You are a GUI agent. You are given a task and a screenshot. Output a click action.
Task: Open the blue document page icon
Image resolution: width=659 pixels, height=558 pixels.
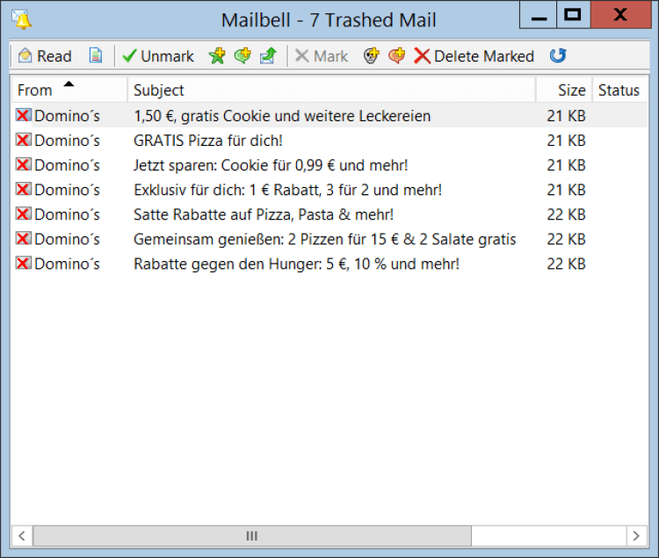point(96,55)
